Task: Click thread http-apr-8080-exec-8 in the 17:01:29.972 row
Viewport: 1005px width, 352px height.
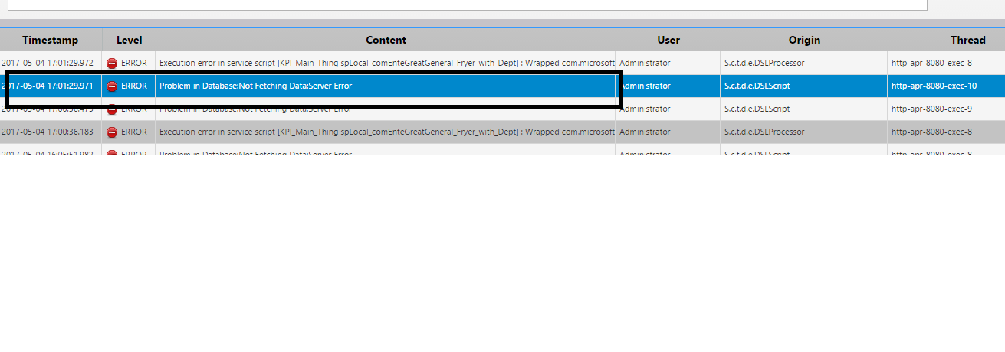Action: tap(931, 63)
